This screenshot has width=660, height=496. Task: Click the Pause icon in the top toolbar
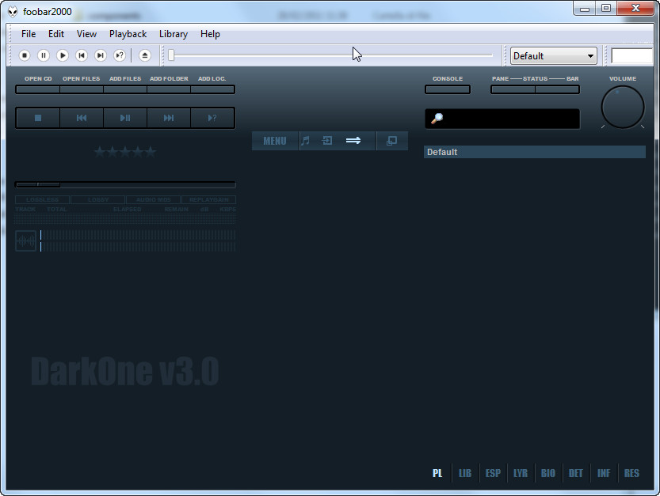click(x=44, y=55)
